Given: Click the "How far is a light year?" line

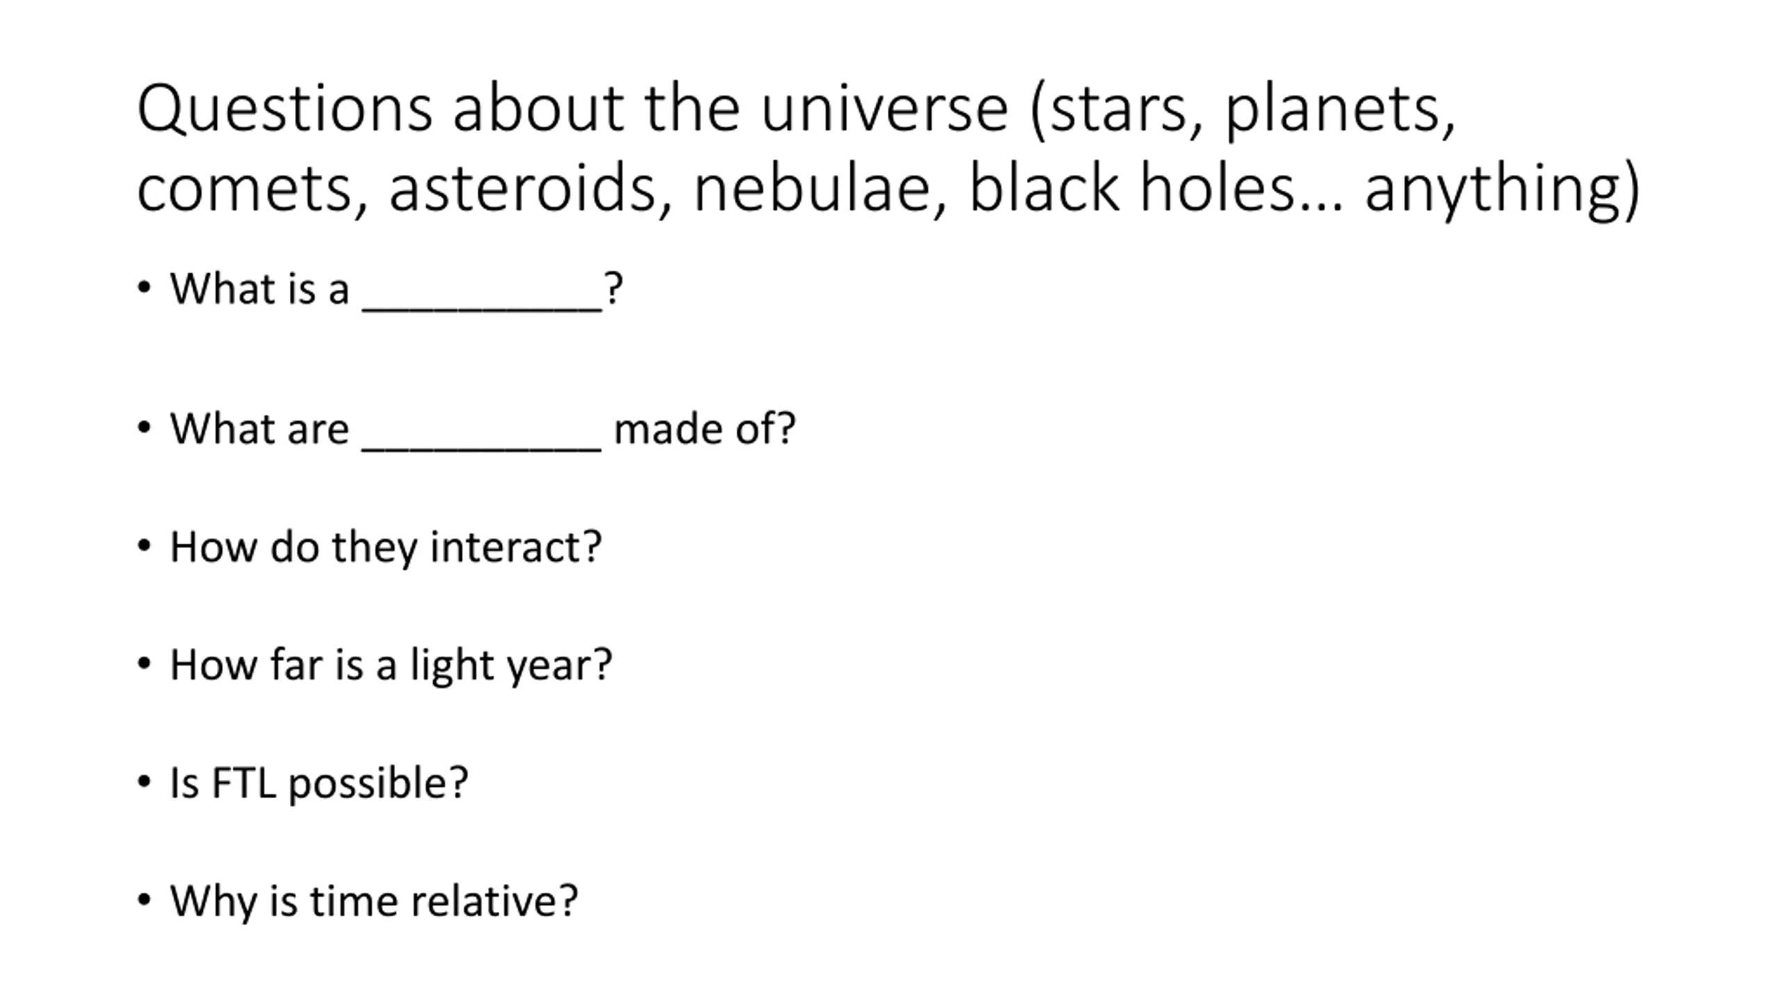Looking at the screenshot, I should point(391,665).
